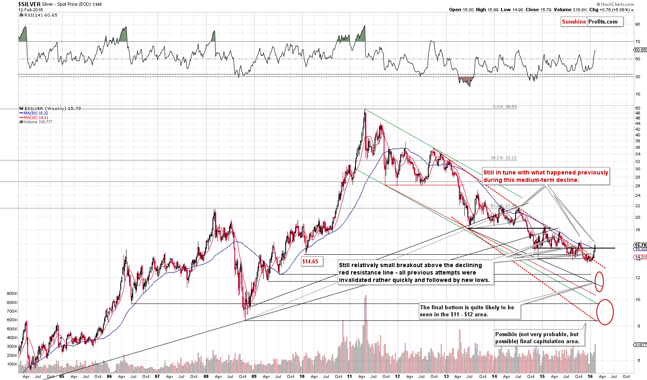Click the 'Still relatively small breakout' annotation box
This screenshot has height=380, width=647.
(x=415, y=272)
